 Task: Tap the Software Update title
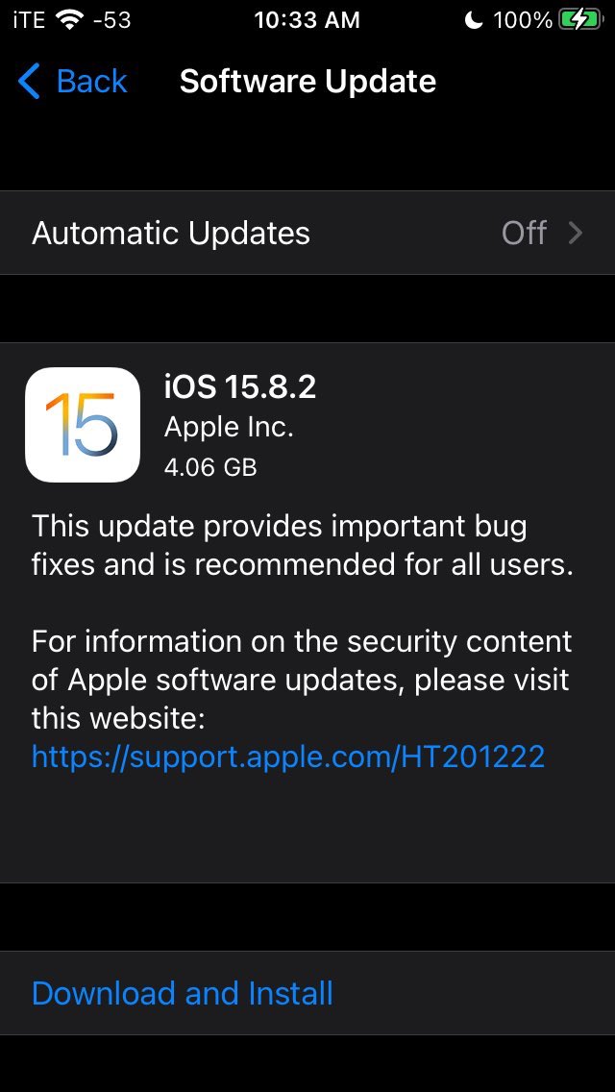(307, 82)
